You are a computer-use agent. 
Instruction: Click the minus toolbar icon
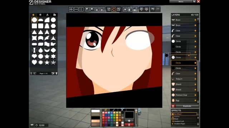pos(76,9)
